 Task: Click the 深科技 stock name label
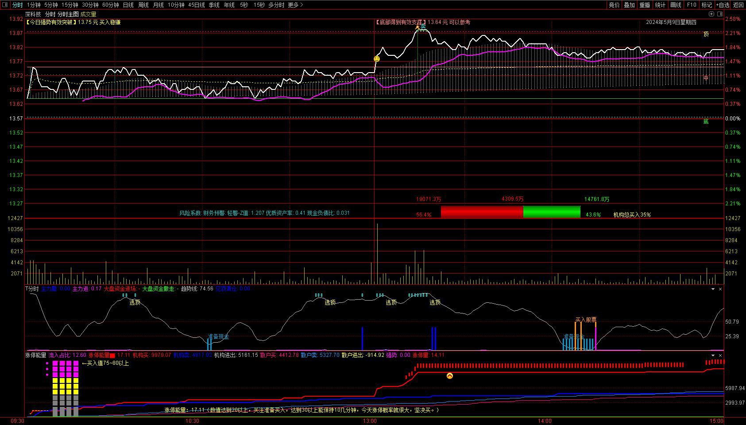[33, 14]
